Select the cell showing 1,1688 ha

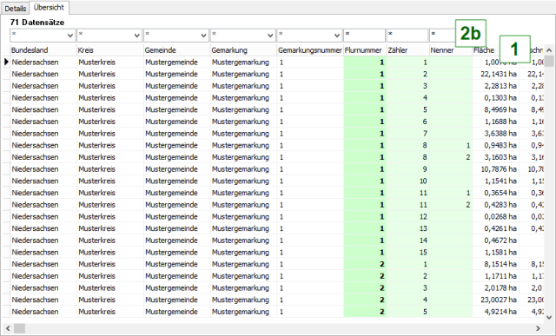[x=496, y=122]
